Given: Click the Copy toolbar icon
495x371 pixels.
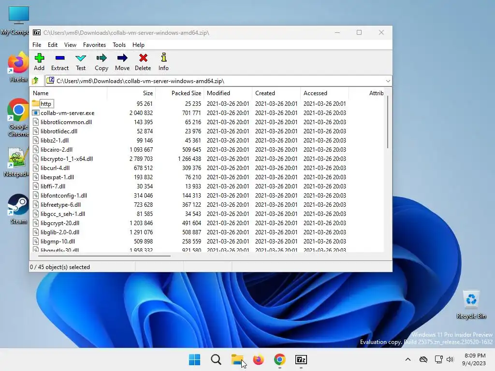Looking at the screenshot, I should click(x=102, y=58).
